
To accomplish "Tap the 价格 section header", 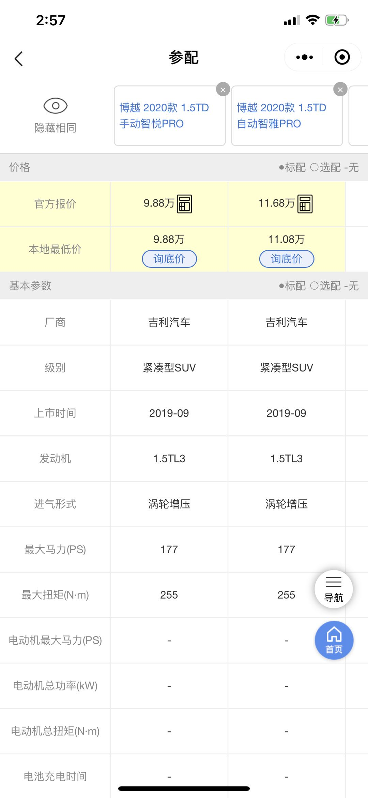I will point(20,167).
